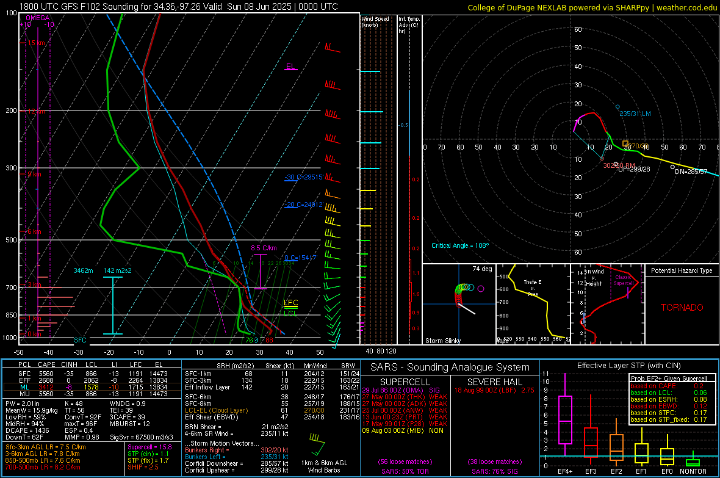Viewport: 720px width, 478px height.
Task: Click the UP=299/28 Corfidi label on hodograph
Action: [x=634, y=169]
